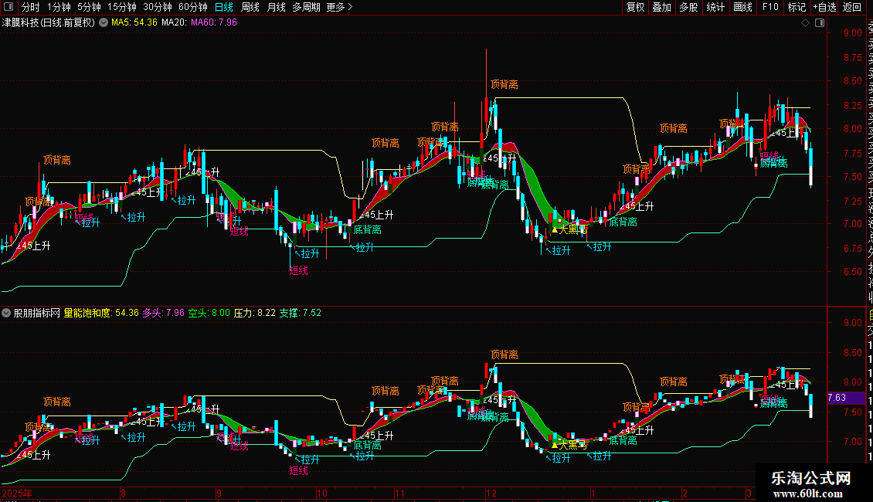Add stock via +自选 button
873x502 pixels.
[824, 7]
